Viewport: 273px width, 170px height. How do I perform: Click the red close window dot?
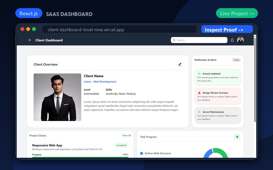tap(22, 29)
